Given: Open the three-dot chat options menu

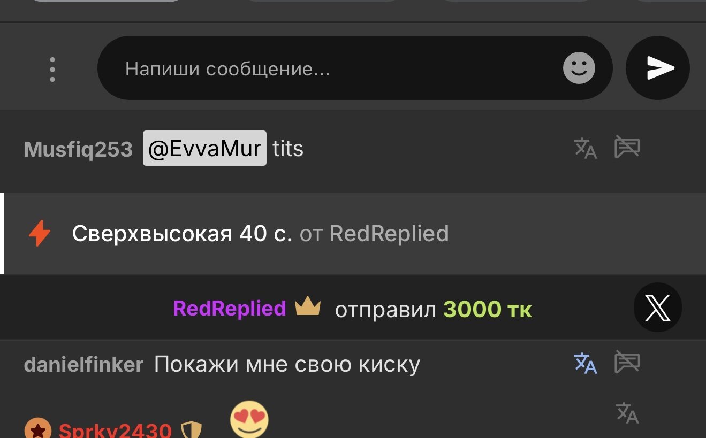Looking at the screenshot, I should (x=52, y=69).
